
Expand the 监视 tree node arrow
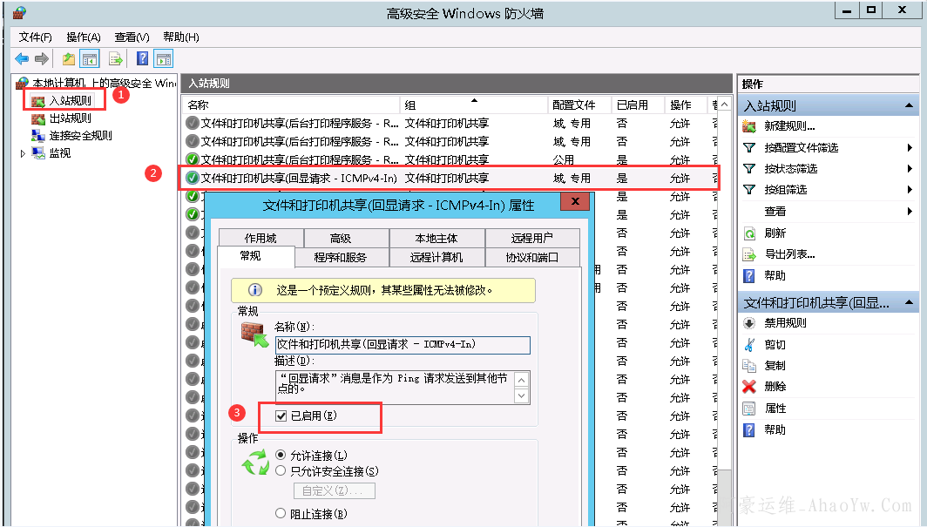tap(23, 153)
